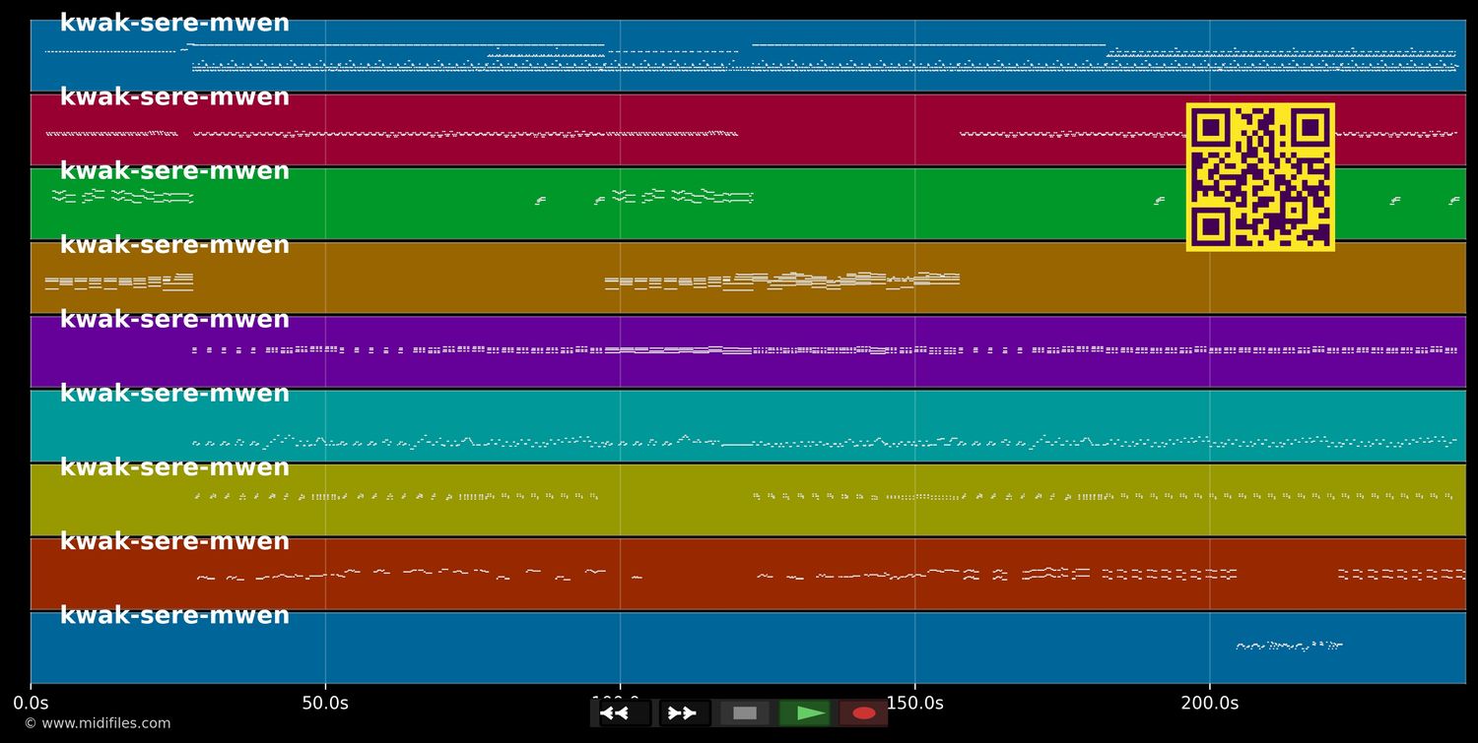Viewport: 1478px width, 743px height.
Task: Select the kwak-sere-mwen label on olive track
Action: coord(174,467)
